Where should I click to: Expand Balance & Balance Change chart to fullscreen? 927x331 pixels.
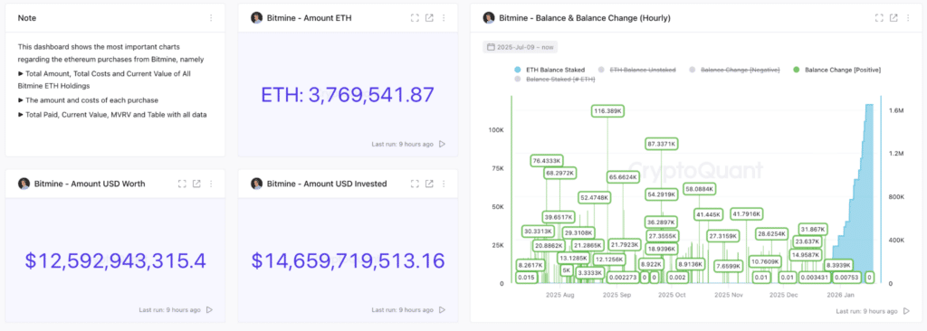pyautogui.click(x=879, y=18)
